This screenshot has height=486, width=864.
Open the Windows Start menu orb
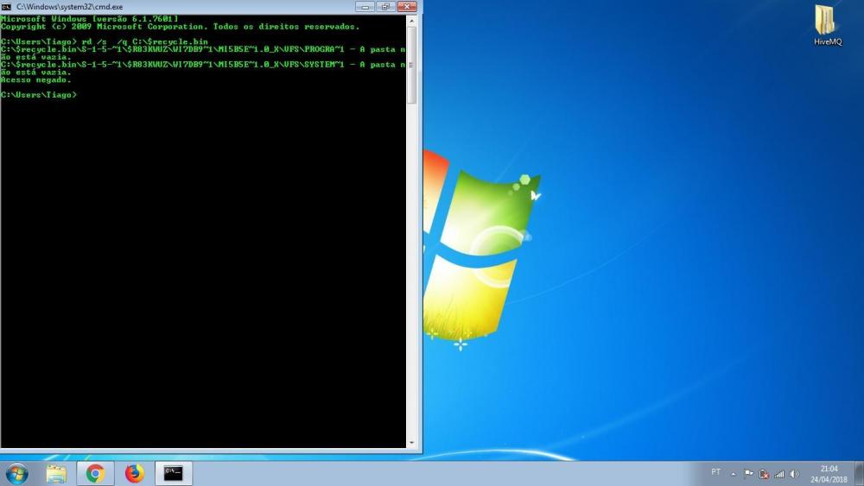click(16, 473)
